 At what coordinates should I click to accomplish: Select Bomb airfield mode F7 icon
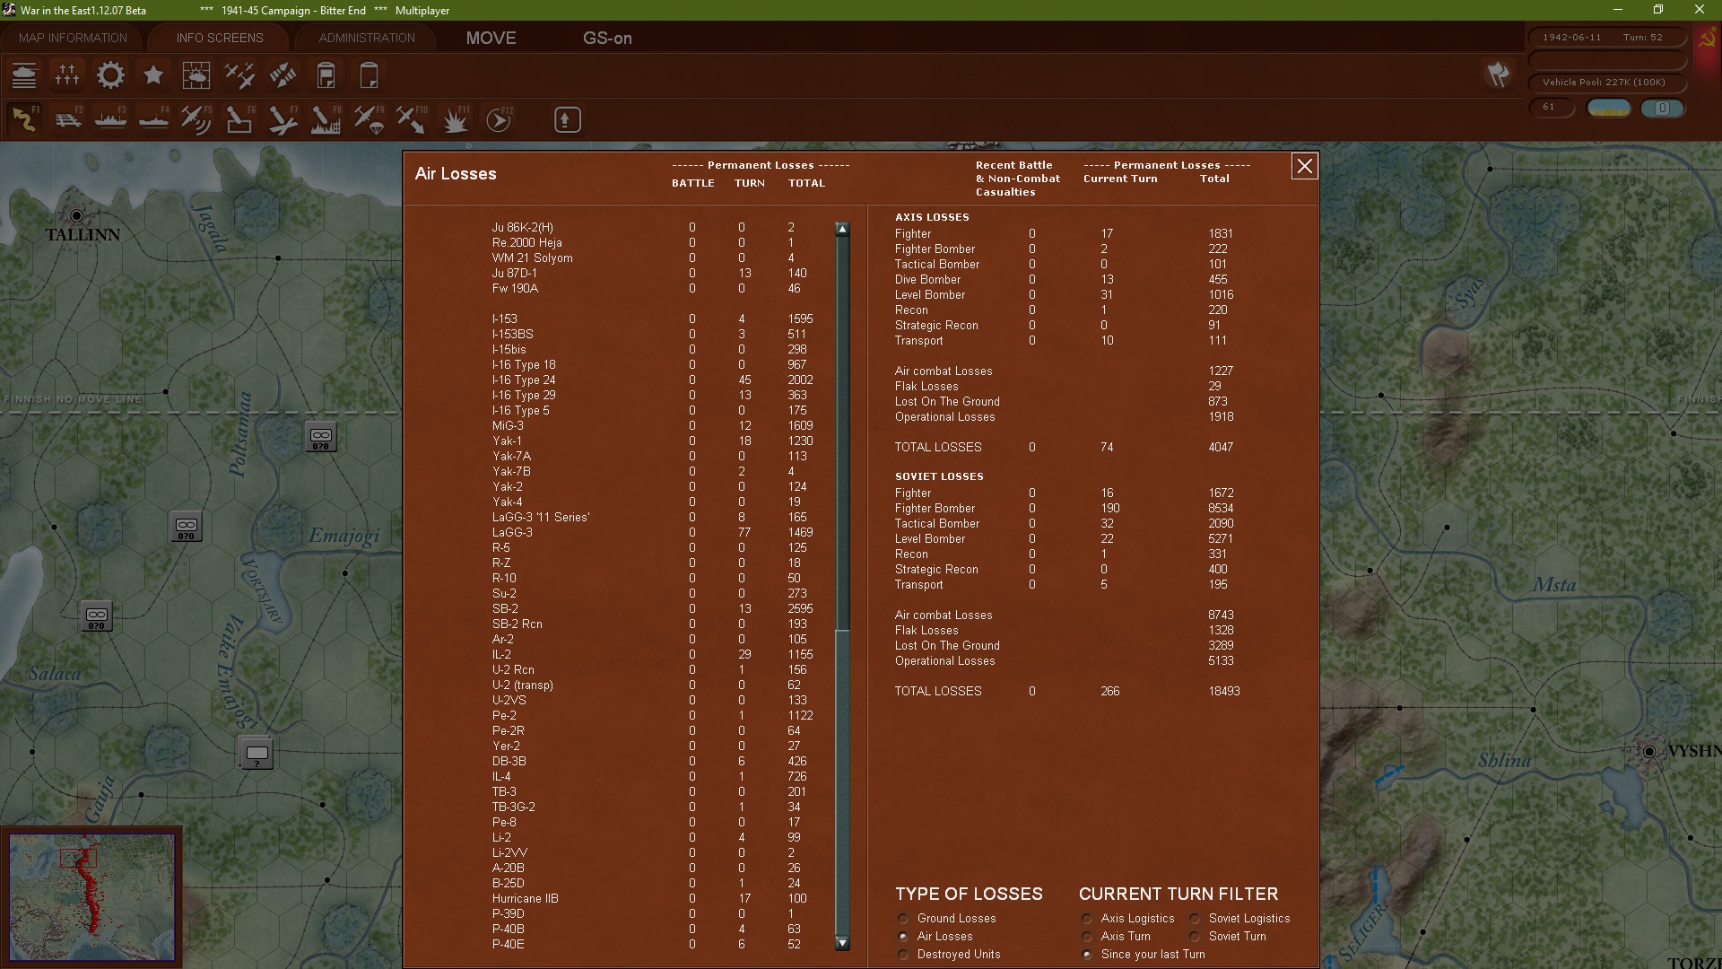283,119
